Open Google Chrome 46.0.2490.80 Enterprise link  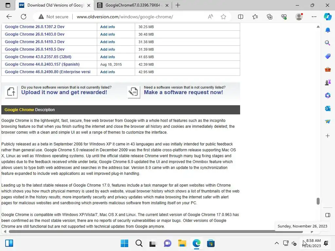click(x=48, y=72)
